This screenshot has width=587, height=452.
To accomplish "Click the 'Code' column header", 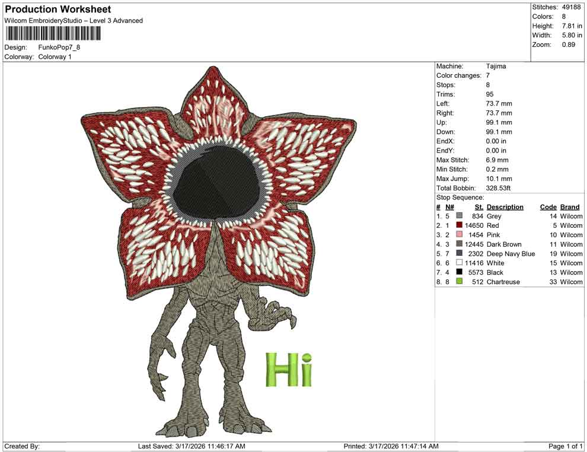I will tap(548, 207).
